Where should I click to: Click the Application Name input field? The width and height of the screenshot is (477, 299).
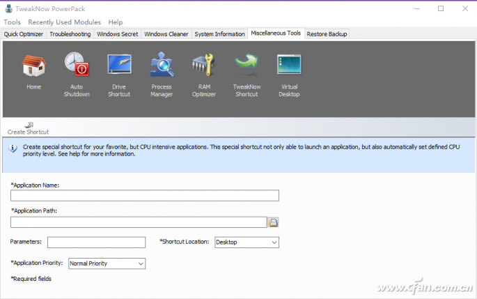(145, 195)
